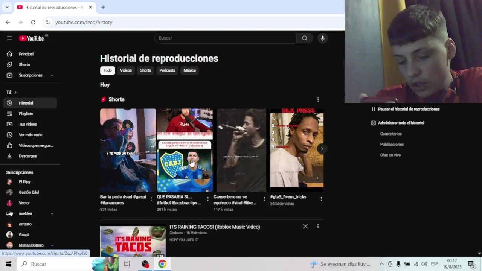The height and width of the screenshot is (271, 482).
Task: Open Task View on the taskbar
Action: 127,264
